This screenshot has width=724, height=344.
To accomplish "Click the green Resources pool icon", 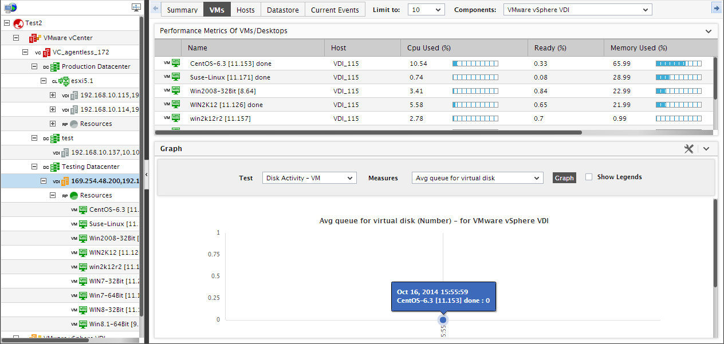I will pyautogui.click(x=74, y=195).
